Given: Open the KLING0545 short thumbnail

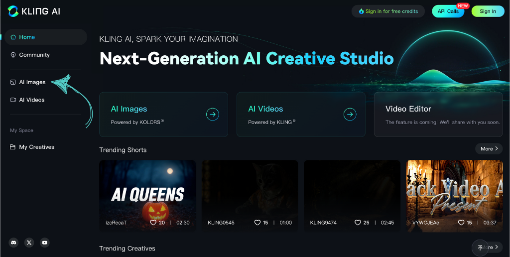Looking at the screenshot, I should coord(250,196).
